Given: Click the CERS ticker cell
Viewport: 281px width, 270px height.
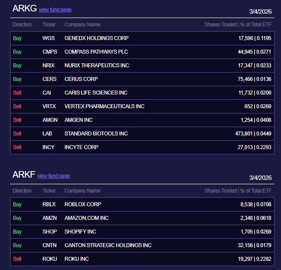Looking at the screenshot, I should point(49,79).
